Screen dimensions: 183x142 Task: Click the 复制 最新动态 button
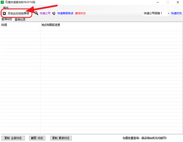point(61,138)
